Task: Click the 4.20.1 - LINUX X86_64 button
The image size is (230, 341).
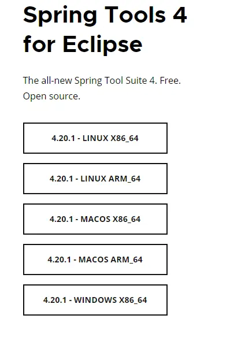Action: 95,138
